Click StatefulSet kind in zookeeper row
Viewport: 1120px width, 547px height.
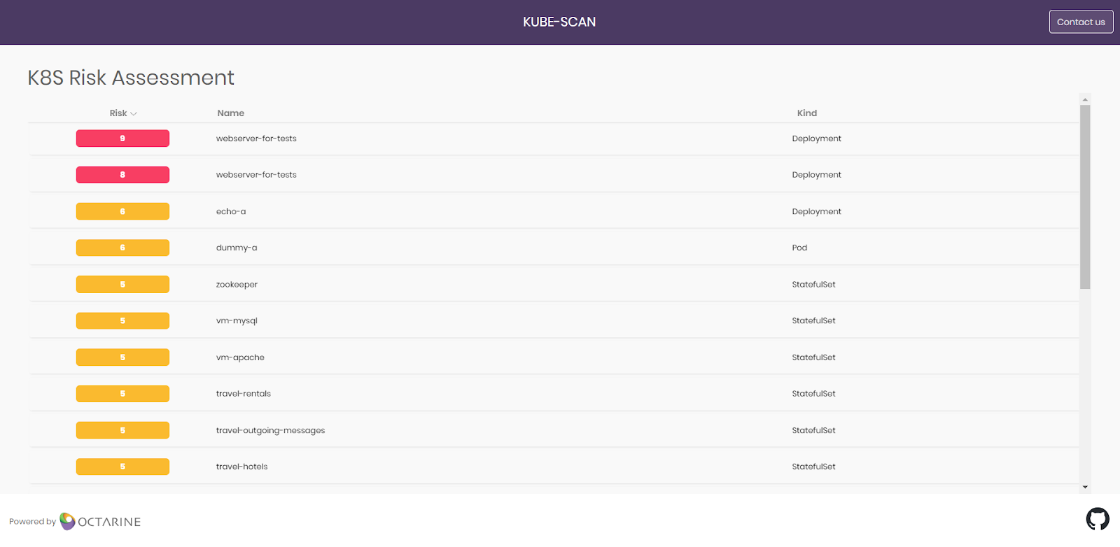point(813,284)
